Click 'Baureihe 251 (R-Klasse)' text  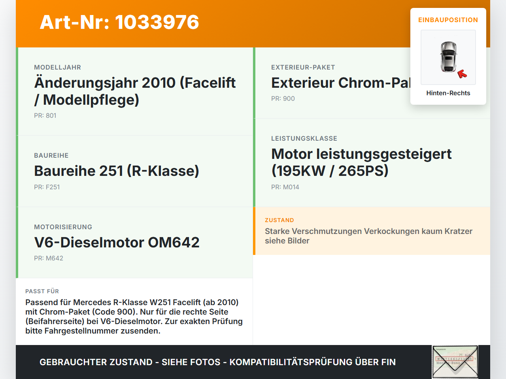117,171
